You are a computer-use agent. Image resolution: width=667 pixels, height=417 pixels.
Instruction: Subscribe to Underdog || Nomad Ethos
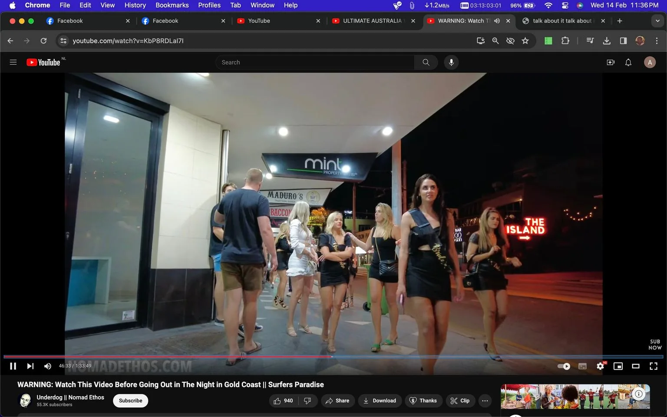tap(130, 400)
